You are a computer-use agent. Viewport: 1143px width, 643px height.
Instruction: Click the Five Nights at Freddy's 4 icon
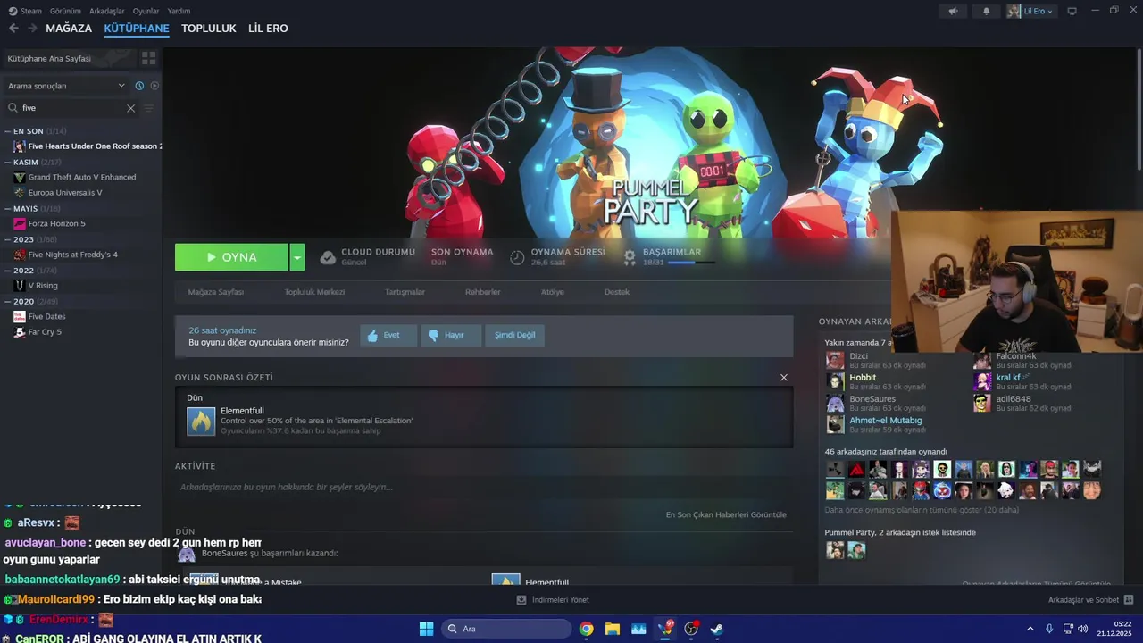click(20, 255)
